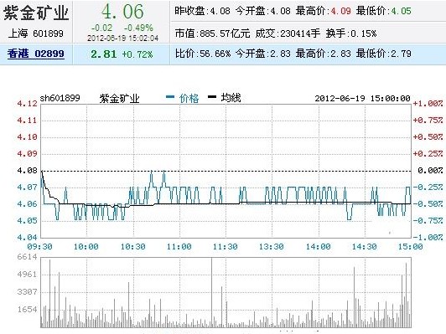Click the -0.25% right axis label
The image size is (446, 334).
click(x=428, y=188)
